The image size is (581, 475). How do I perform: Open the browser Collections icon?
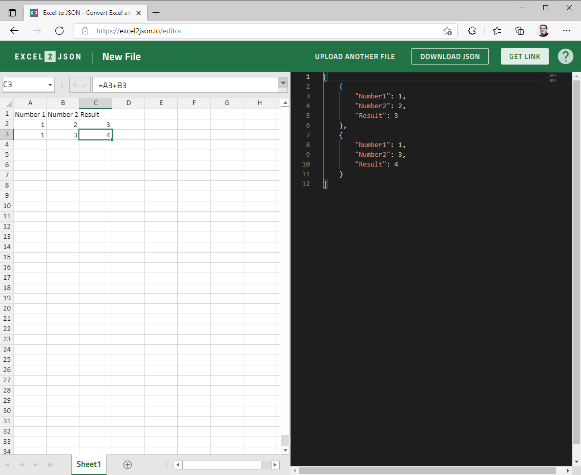520,31
